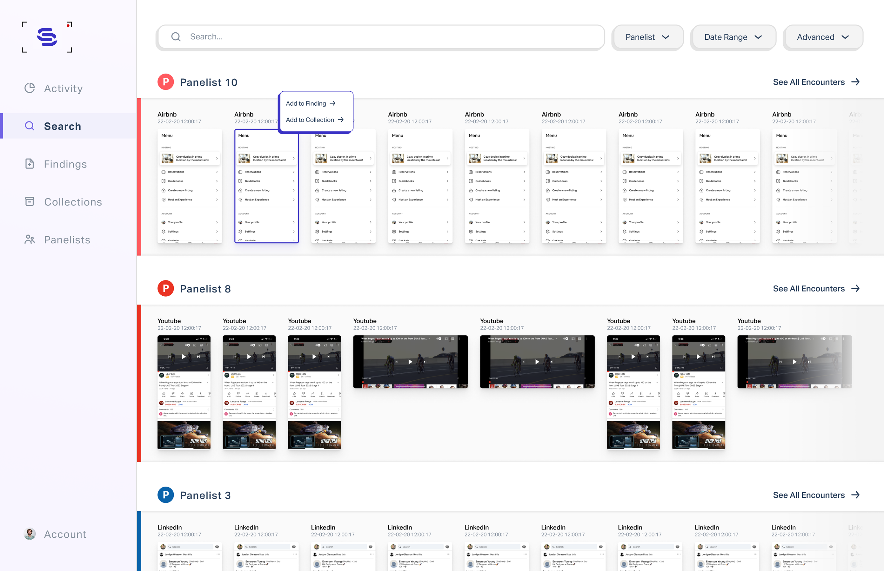Viewport: 884px width, 571px height.
Task: Click the Collections archive box icon
Action: pos(30,201)
